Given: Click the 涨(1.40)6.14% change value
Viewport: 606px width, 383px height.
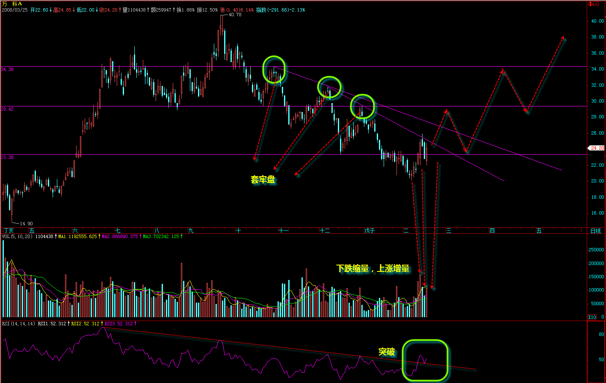Looking at the screenshot, I should tap(237, 9).
